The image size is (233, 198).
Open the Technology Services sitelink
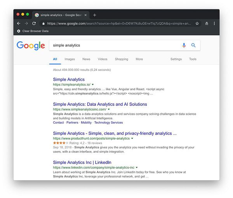pos(108,122)
